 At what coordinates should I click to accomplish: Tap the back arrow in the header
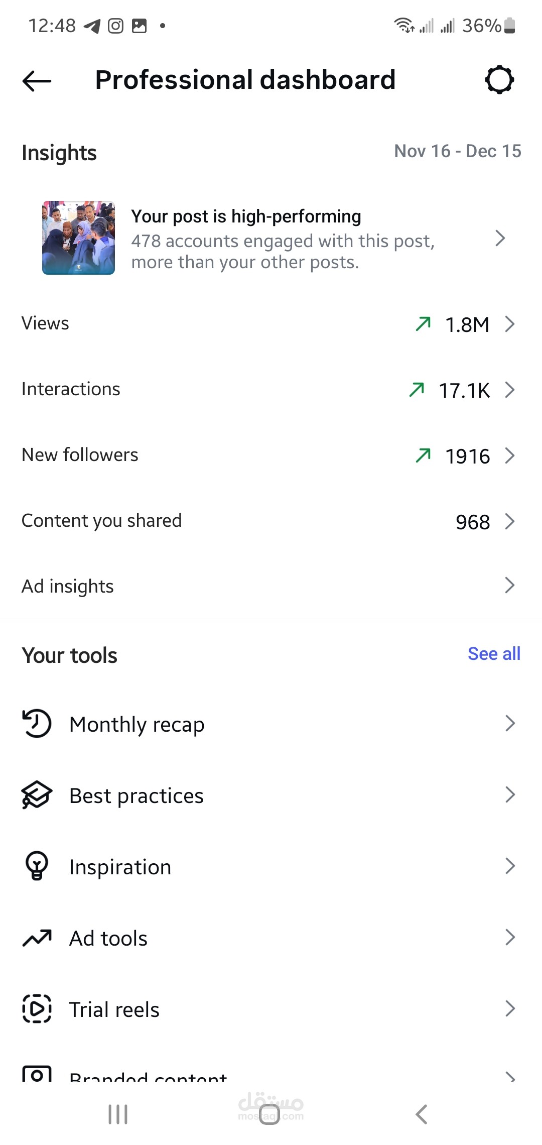[37, 80]
